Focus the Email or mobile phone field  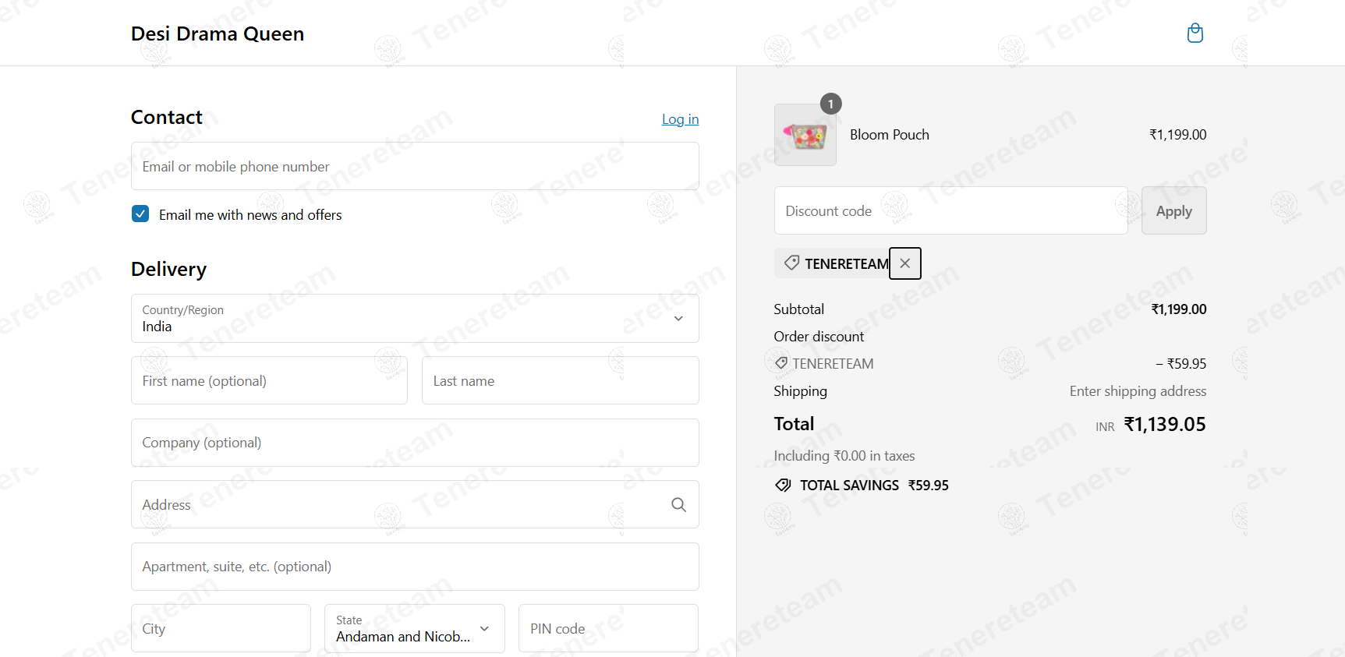click(x=415, y=166)
